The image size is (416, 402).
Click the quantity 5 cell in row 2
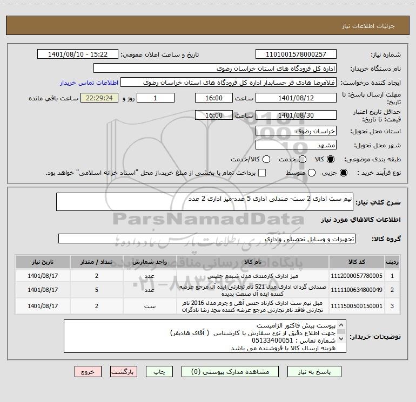97,290
